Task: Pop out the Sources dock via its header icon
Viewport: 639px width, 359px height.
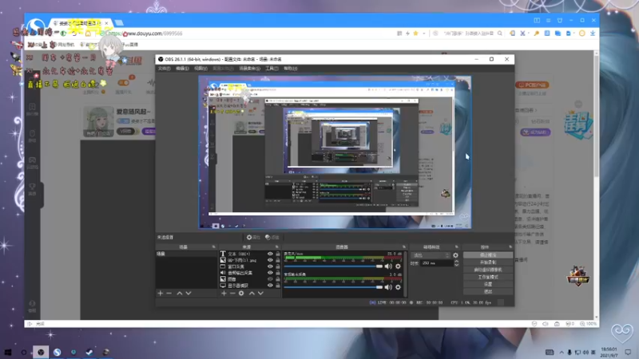Action: click(276, 247)
